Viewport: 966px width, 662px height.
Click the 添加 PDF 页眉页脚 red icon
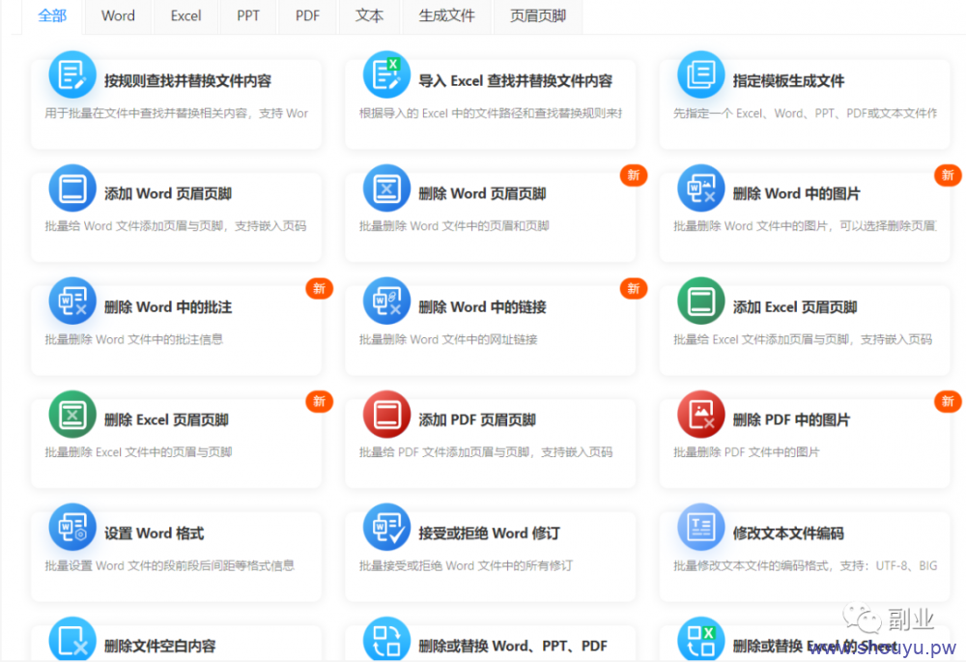(x=386, y=415)
